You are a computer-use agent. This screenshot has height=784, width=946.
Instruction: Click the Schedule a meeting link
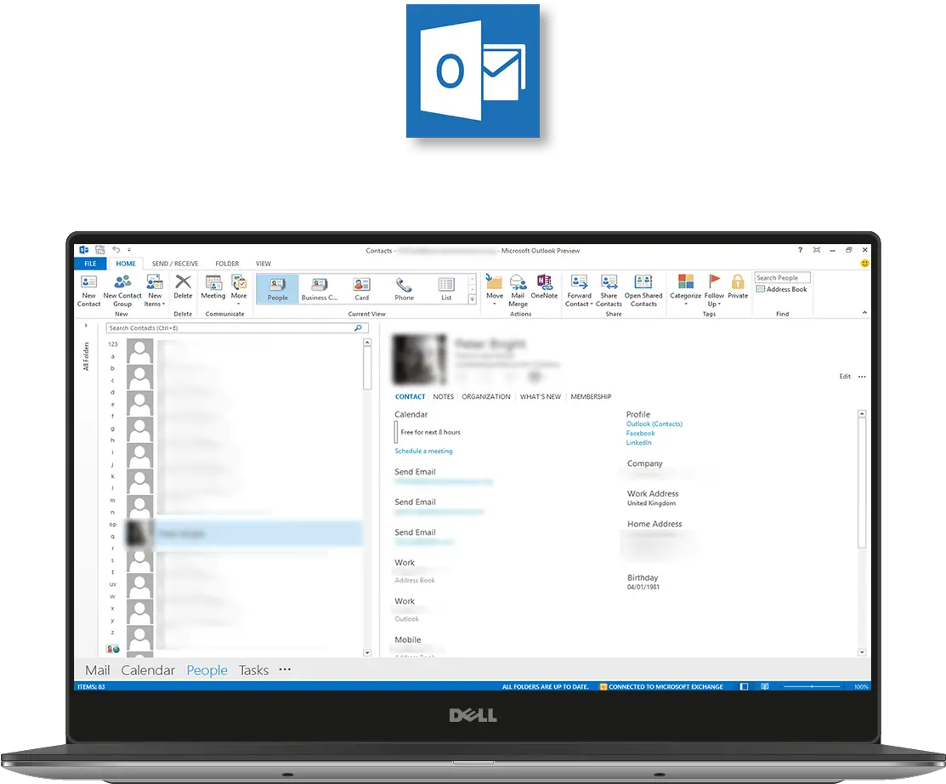click(423, 451)
